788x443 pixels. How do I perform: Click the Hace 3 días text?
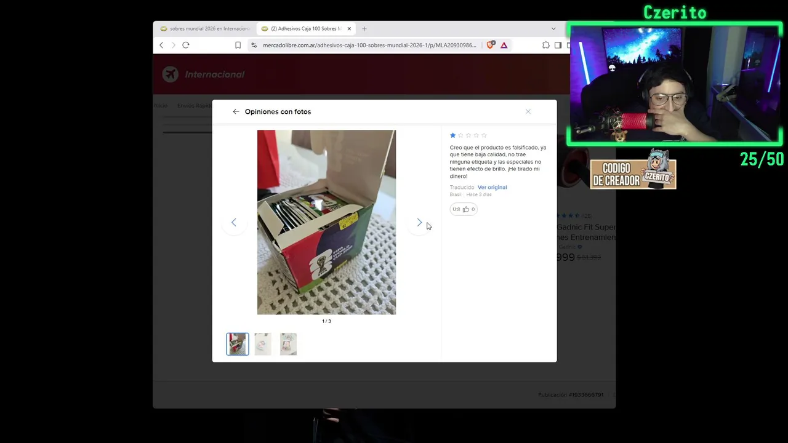(x=479, y=194)
